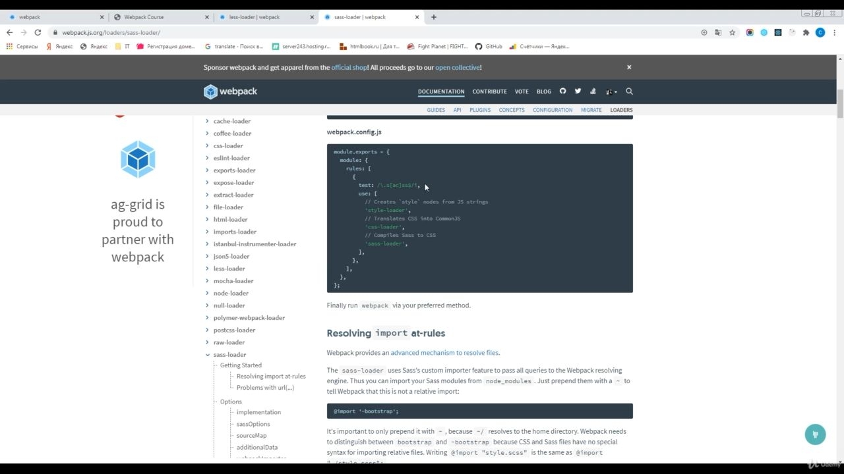The width and height of the screenshot is (844, 474).
Task: Open webpack GitHub icon link
Action: click(562, 92)
